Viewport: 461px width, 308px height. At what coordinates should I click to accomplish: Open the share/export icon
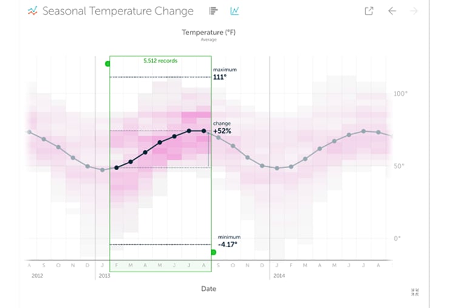[x=369, y=11]
